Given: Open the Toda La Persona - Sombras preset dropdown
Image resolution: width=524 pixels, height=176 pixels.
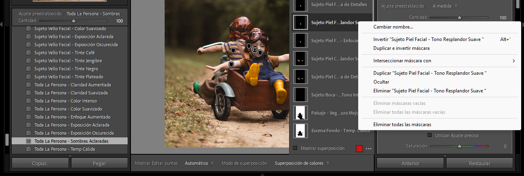Looking at the screenshot, I should click(x=94, y=14).
